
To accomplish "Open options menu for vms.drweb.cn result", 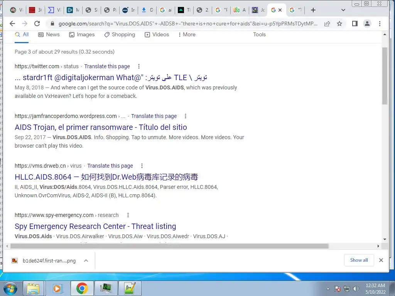I will coord(142,166).
